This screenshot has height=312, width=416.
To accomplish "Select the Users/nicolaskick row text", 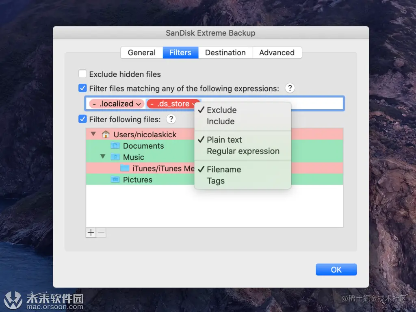I will pyautogui.click(x=145, y=134).
